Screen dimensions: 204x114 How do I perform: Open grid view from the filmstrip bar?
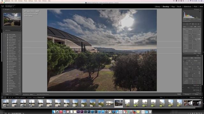coord(9,97)
